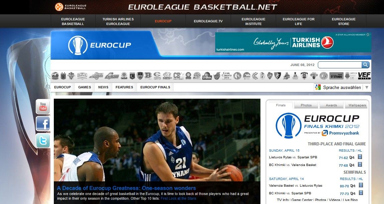Open the YouTube social icon
This screenshot has width=384, height=204.
(43, 106)
